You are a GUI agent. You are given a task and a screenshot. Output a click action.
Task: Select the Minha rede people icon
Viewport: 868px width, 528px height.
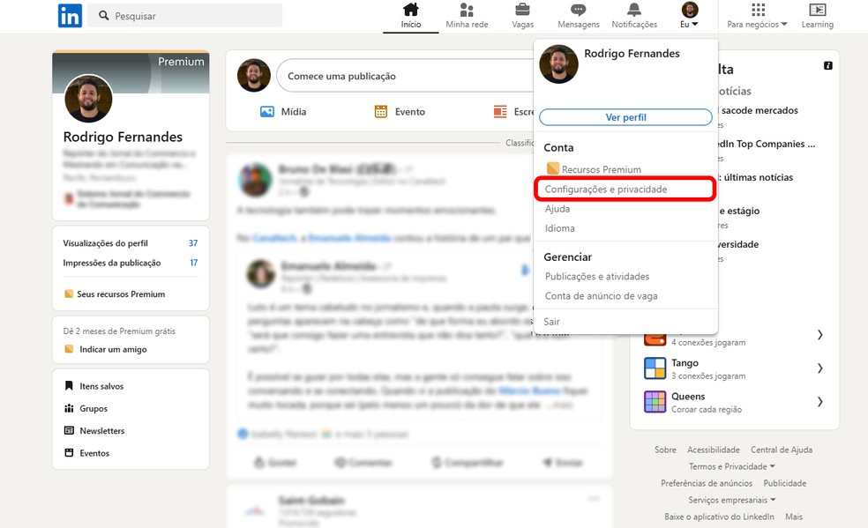[467, 15]
